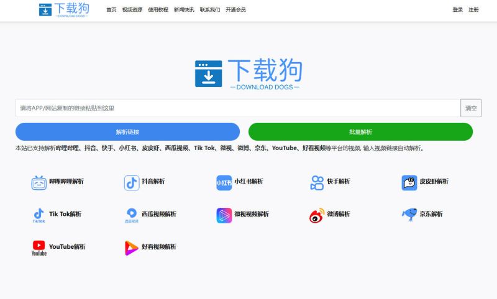The image size is (497, 299).
Task: Focus the link paste input field
Action: (x=238, y=108)
